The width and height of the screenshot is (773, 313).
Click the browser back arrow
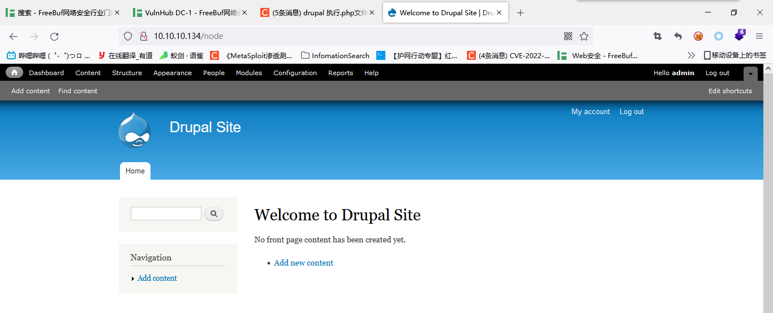pos(14,36)
